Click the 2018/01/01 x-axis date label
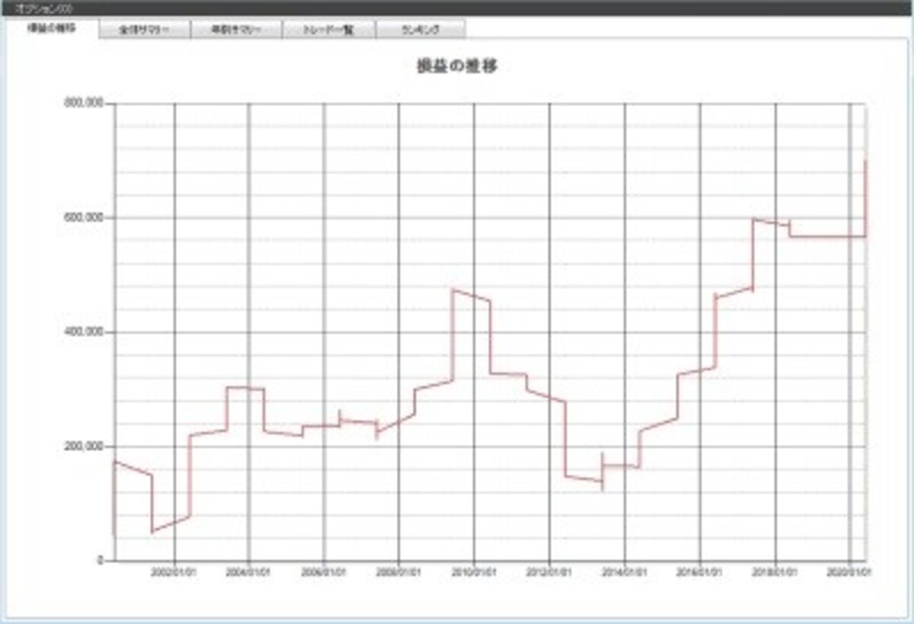Screen dimensions: 914x624 click(x=775, y=571)
